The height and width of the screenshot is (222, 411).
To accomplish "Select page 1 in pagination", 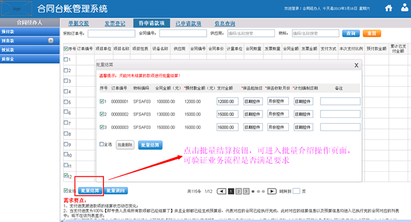I will click(231, 191).
